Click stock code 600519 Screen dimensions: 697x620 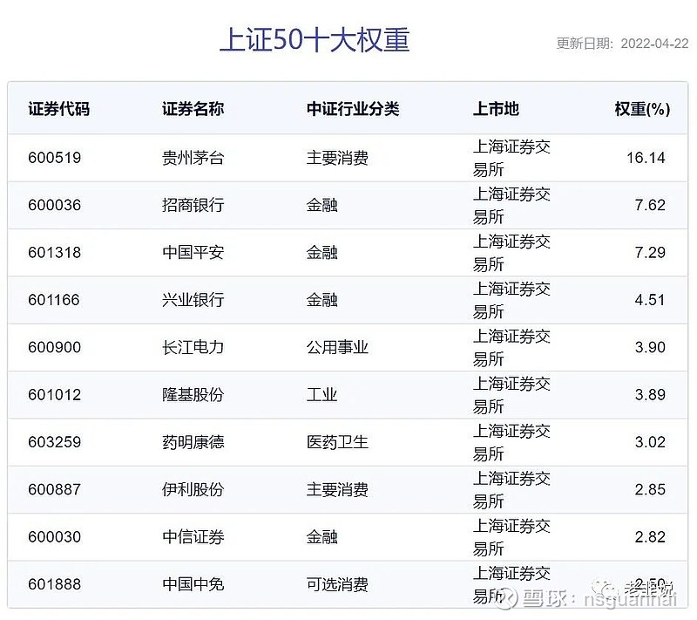55,158
